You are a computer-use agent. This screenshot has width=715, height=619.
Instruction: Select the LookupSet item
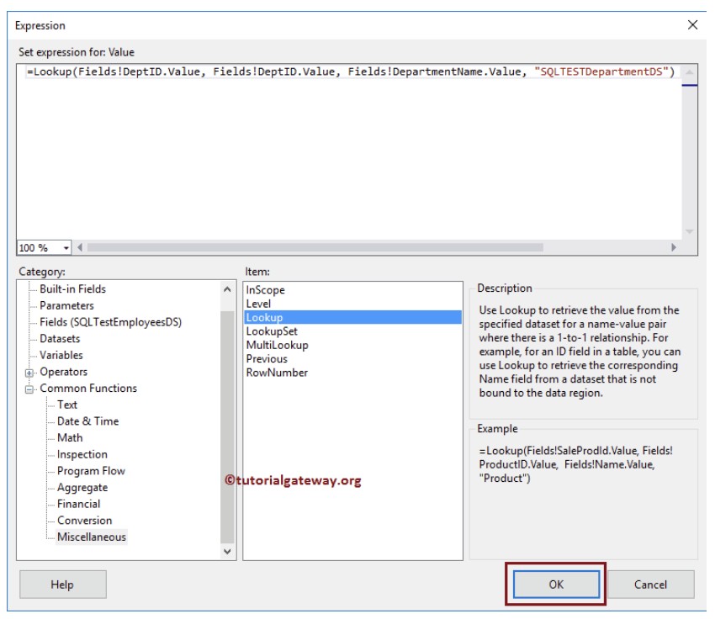pos(272,331)
